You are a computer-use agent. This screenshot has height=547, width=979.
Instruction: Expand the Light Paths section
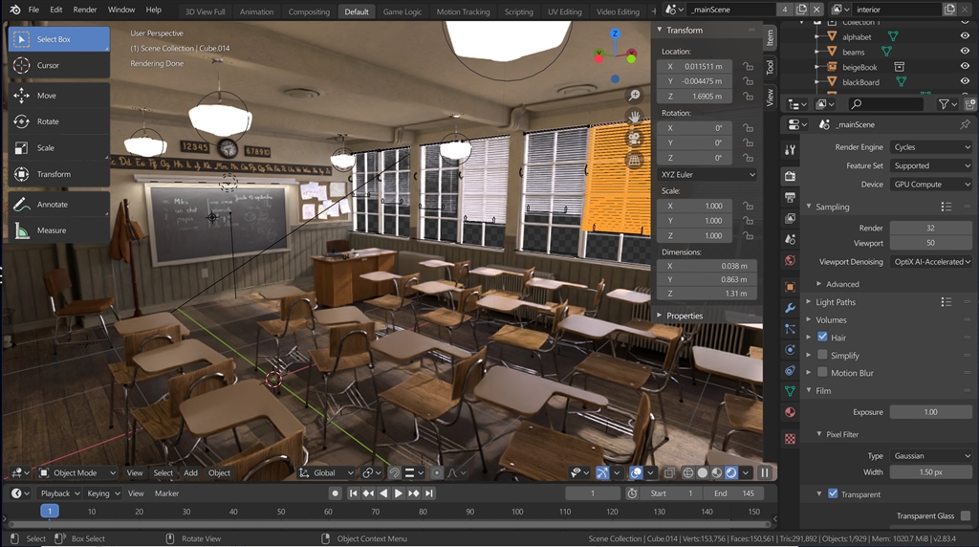click(836, 302)
